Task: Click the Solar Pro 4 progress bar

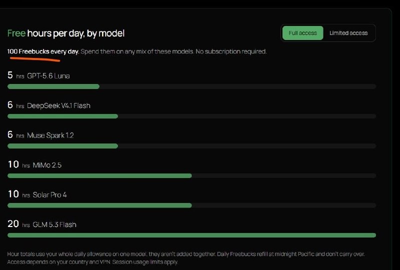Action: 191,205
